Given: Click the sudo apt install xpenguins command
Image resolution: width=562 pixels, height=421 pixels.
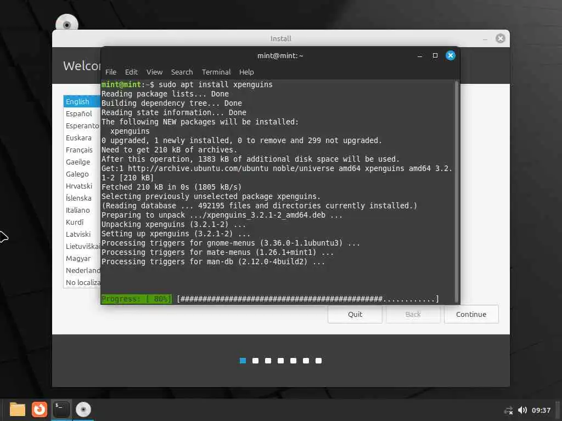Looking at the screenshot, I should [x=215, y=84].
